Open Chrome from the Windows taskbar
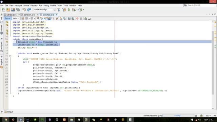The width and height of the screenshot is (217, 122). coord(6,120)
